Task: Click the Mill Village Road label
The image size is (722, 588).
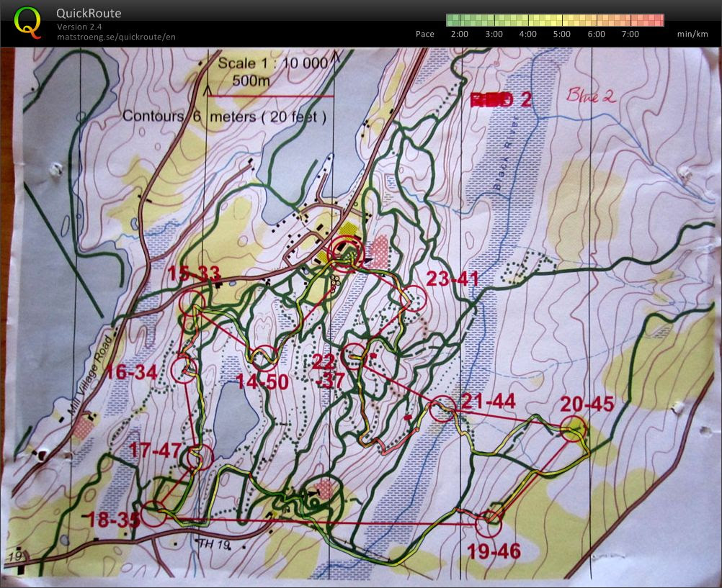Action: click(91, 376)
